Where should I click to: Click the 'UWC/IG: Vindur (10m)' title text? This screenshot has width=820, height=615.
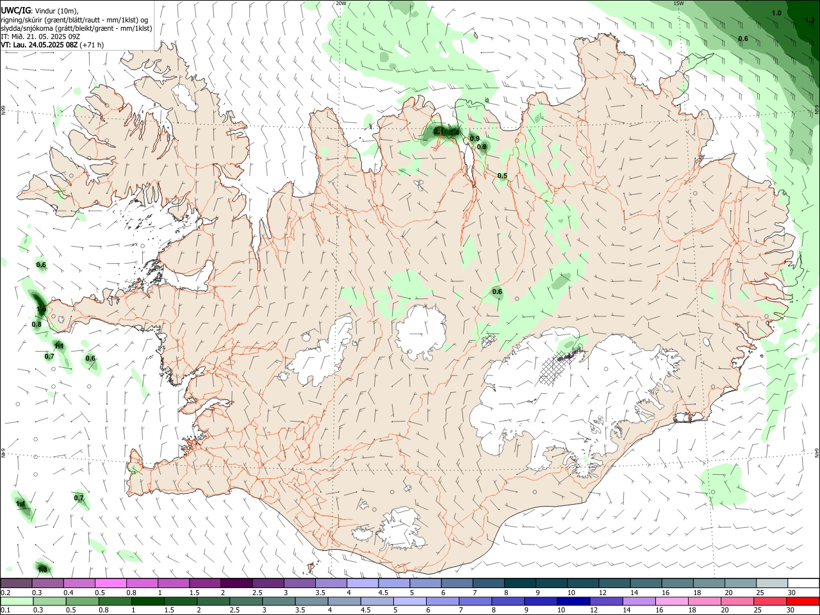tap(40, 10)
